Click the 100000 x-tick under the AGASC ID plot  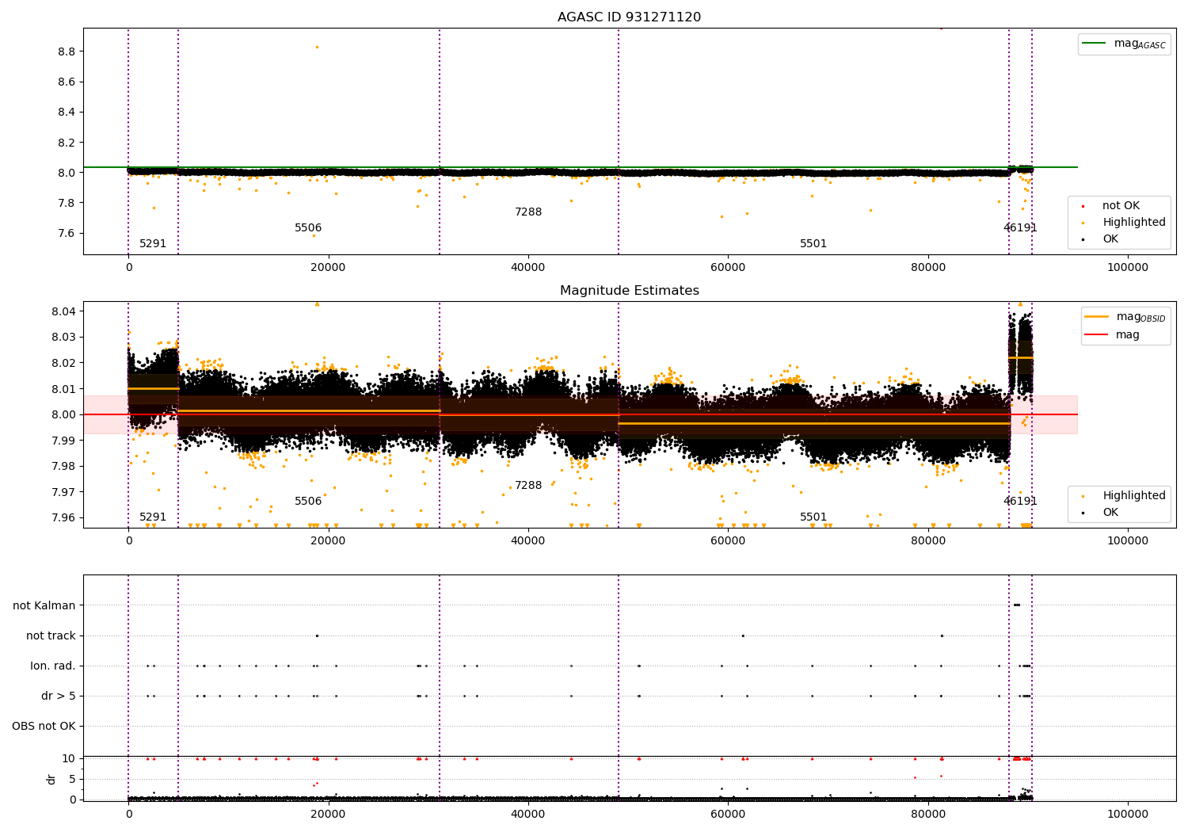point(1127,268)
